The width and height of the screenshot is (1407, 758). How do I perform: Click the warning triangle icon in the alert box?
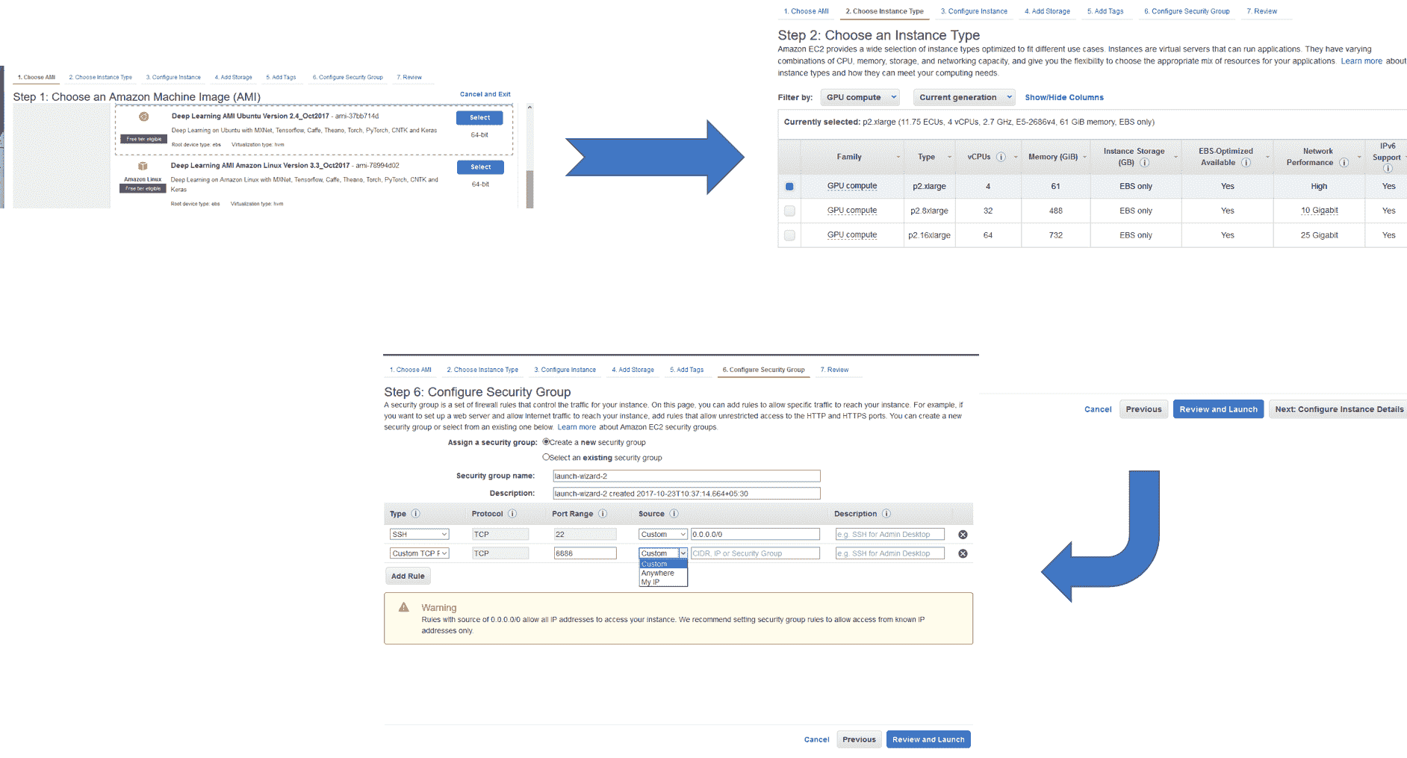tap(404, 607)
